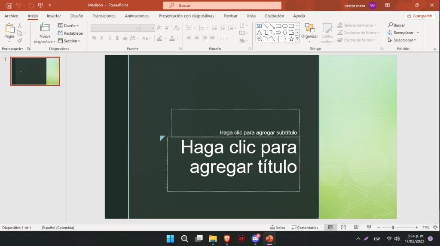Image resolution: width=440 pixels, height=246 pixels.
Task: Open File Explorer from taskbar
Action: (213, 239)
